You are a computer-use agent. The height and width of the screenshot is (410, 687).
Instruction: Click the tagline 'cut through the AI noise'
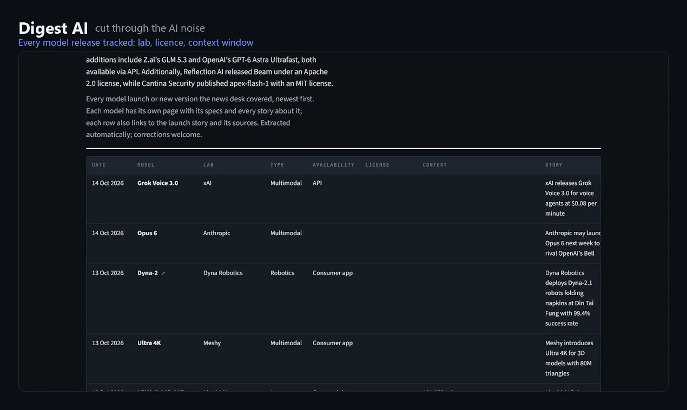(x=150, y=28)
